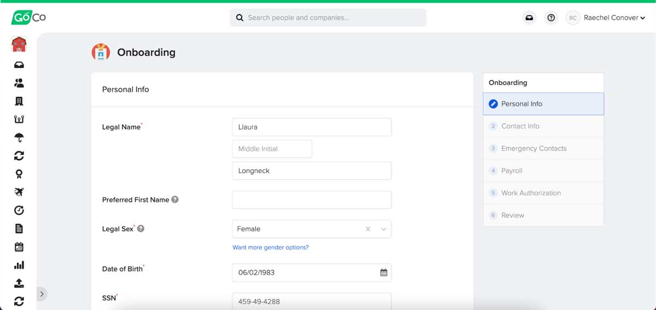
Task: Open the airplane time-off icon in sidebar
Action: (19, 192)
